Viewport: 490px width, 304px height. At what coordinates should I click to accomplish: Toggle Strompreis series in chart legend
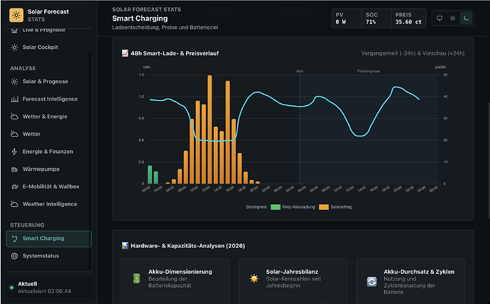256,207
